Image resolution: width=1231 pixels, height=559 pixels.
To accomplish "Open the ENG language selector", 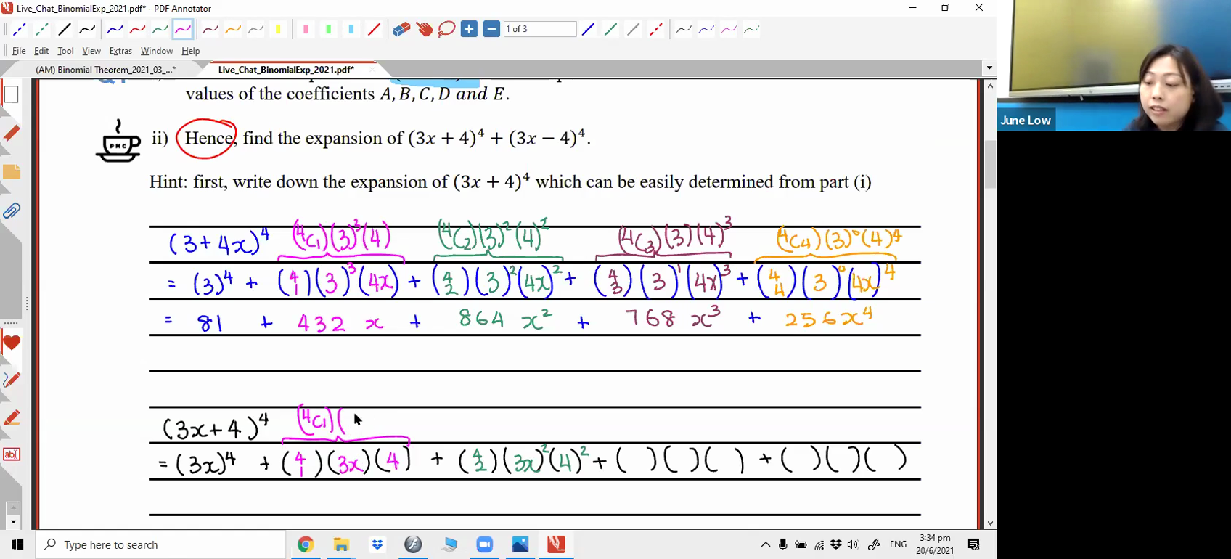I will (x=898, y=544).
